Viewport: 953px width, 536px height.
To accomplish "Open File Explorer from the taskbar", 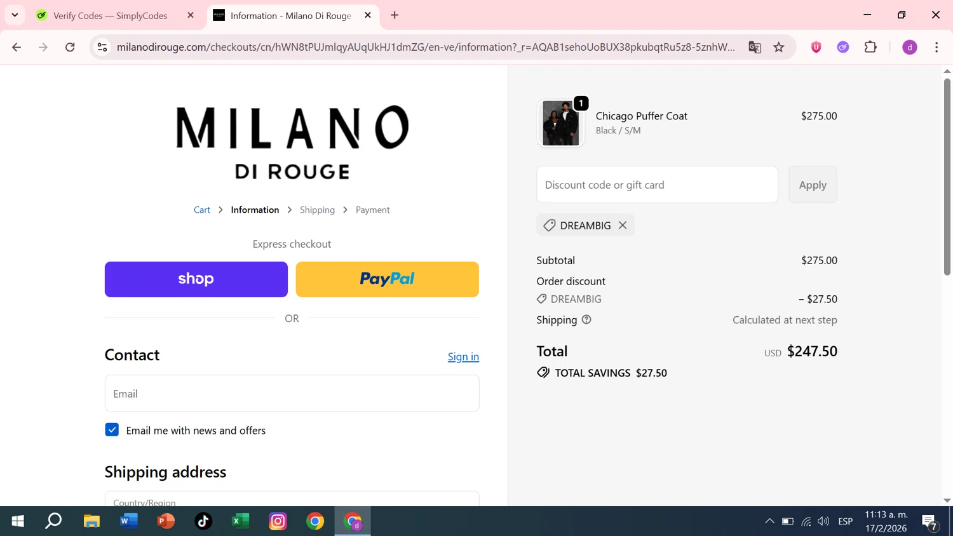I will pos(91,521).
